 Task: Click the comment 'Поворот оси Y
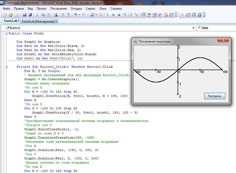click(x=38, y=125)
